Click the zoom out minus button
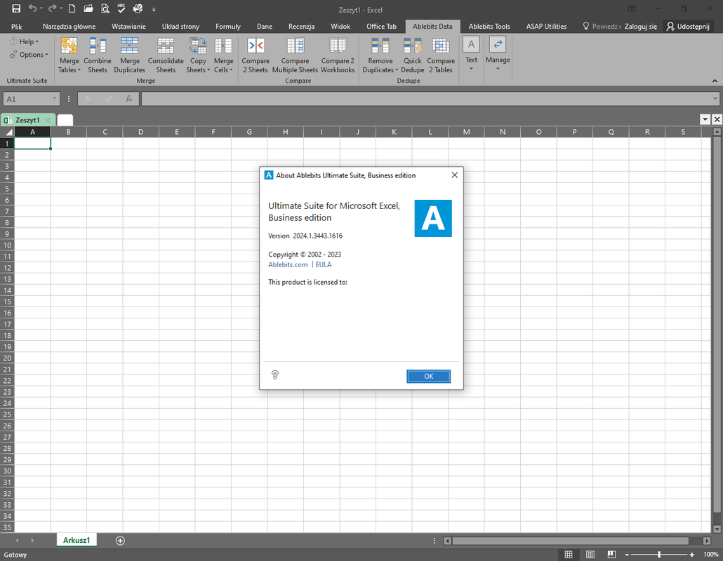This screenshot has height=561, width=723. click(627, 555)
